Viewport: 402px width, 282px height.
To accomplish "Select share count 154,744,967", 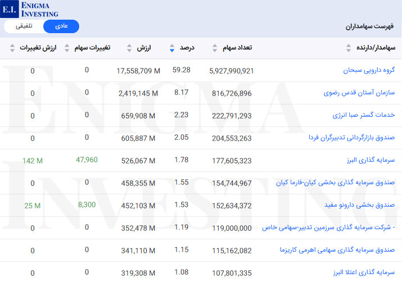I will pyautogui.click(x=232, y=183).
